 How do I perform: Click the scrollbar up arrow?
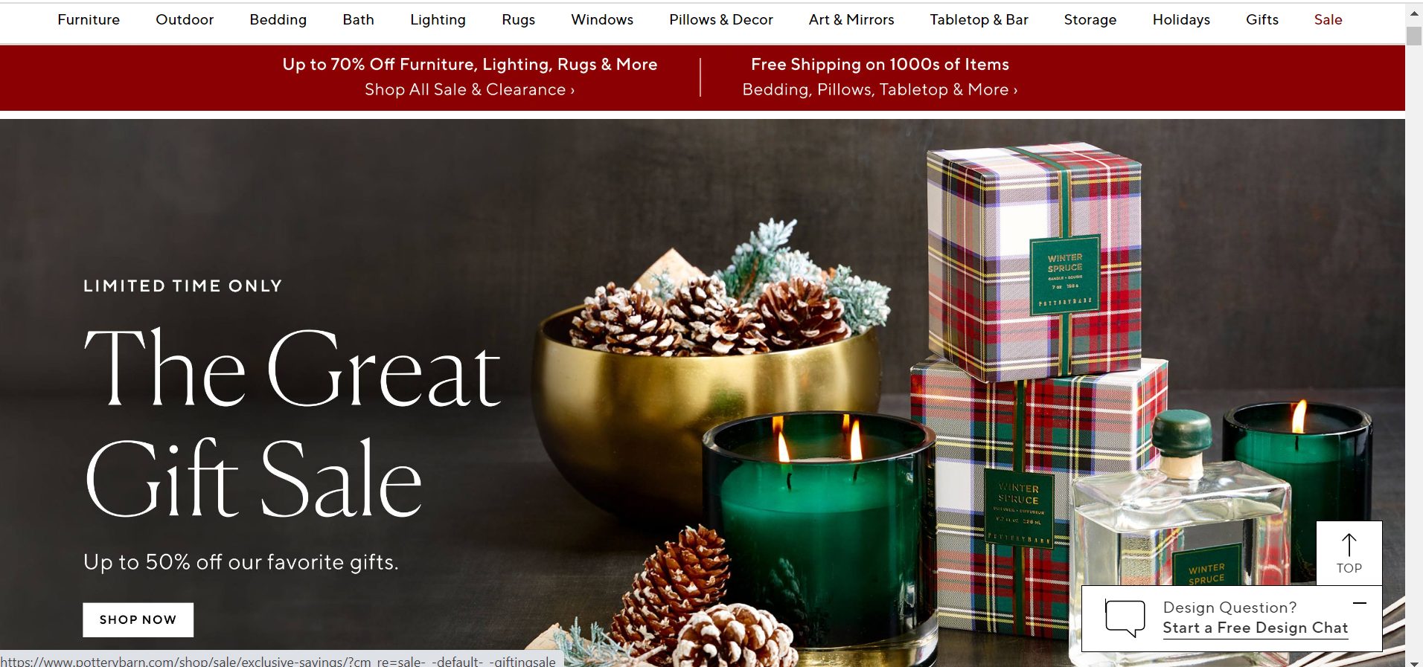point(1414,14)
